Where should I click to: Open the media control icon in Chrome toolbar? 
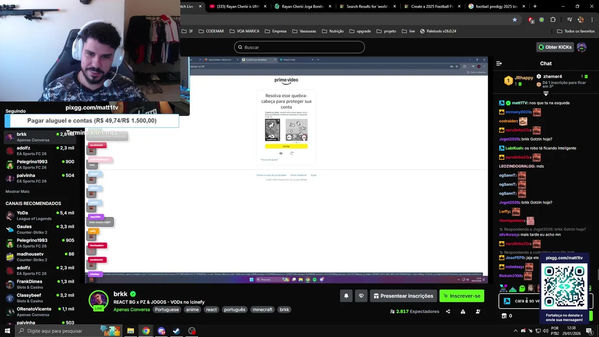coord(570,20)
